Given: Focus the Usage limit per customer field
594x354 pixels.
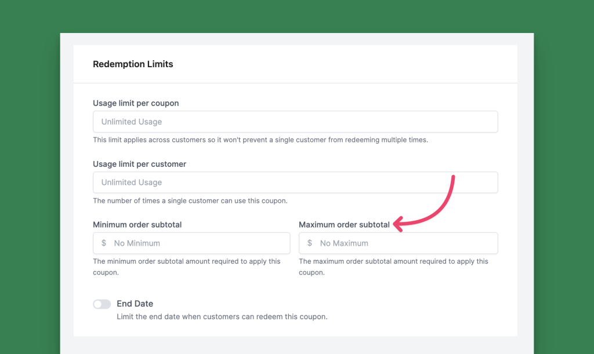Looking at the screenshot, I should (x=295, y=183).
